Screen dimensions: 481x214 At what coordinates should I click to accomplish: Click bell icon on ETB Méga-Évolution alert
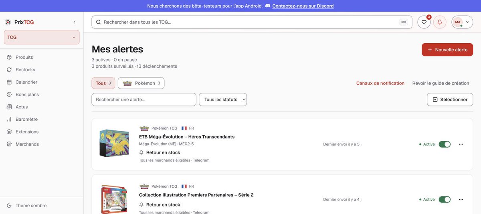point(141,152)
